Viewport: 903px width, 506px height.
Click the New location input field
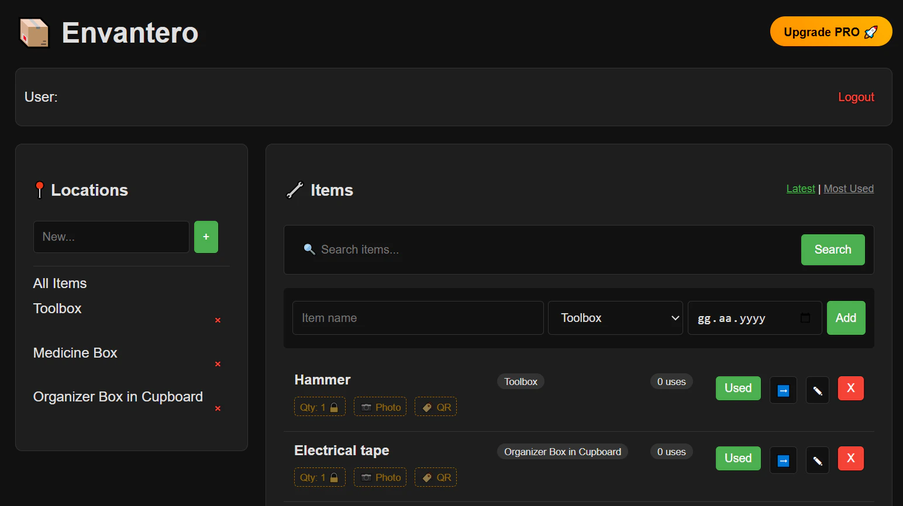click(x=111, y=237)
